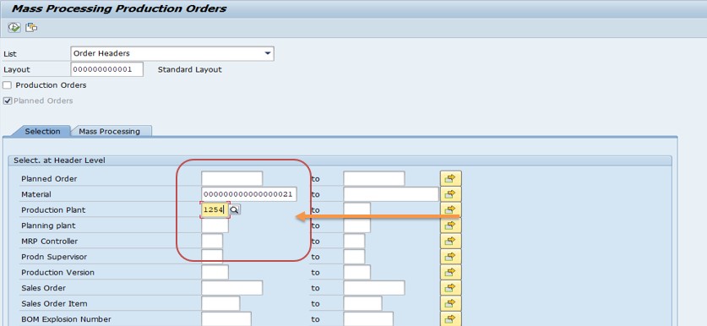This screenshot has height=326, width=707.
Task: Click the Material to-value field
Action: pyautogui.click(x=391, y=194)
